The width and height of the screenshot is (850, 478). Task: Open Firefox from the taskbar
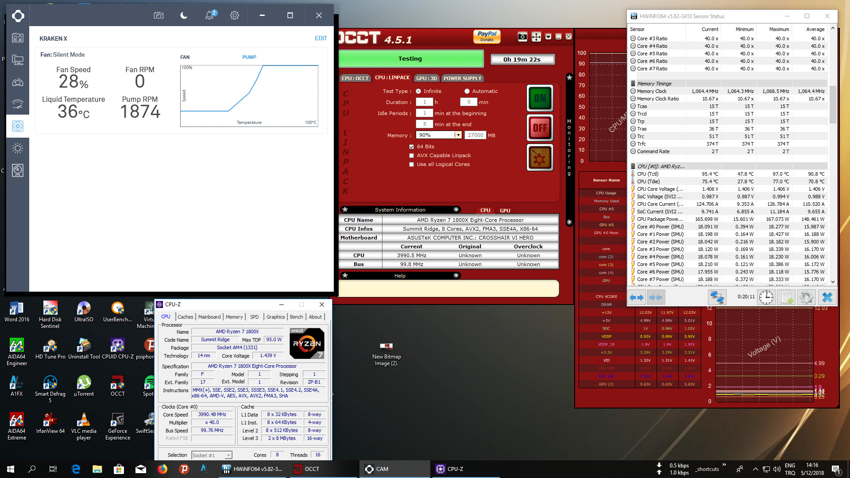point(162,469)
